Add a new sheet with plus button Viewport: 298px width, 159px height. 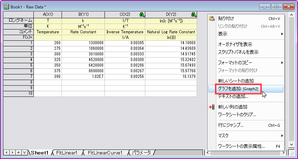click(x=18, y=152)
